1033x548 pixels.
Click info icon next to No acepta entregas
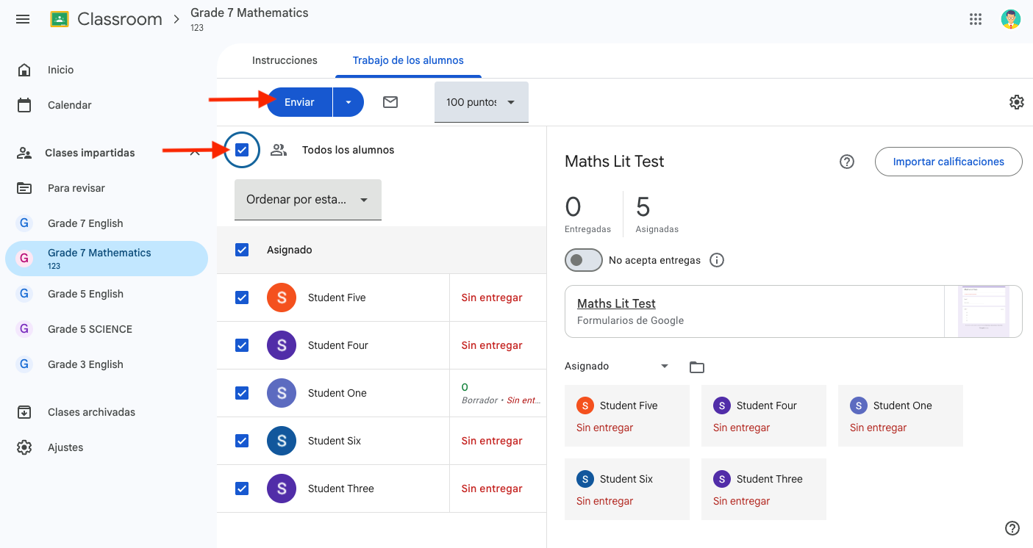[x=717, y=260]
